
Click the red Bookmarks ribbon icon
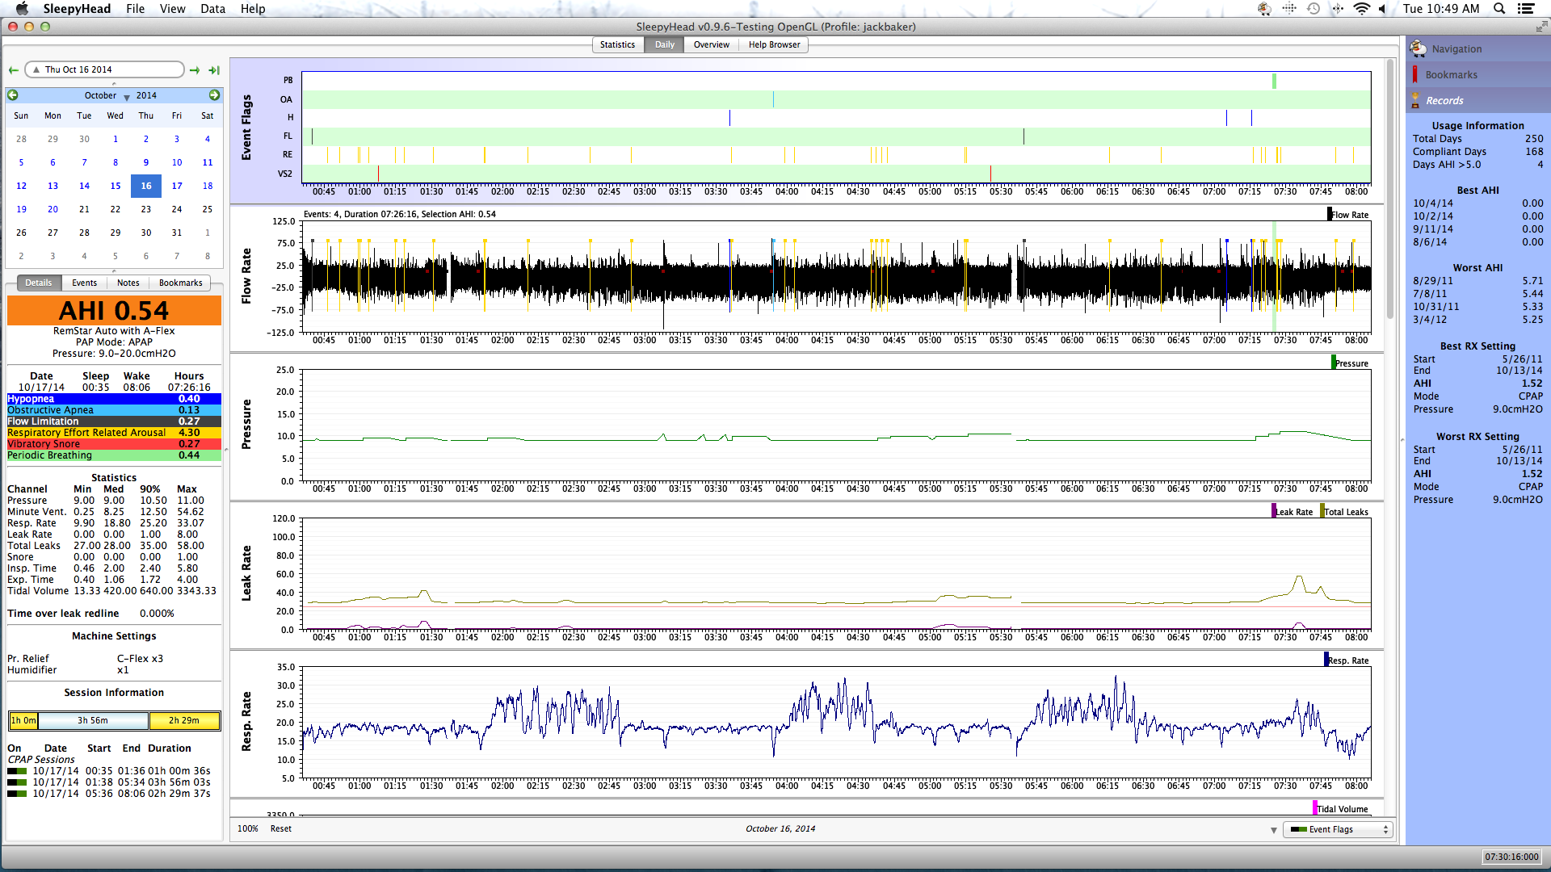click(1415, 74)
